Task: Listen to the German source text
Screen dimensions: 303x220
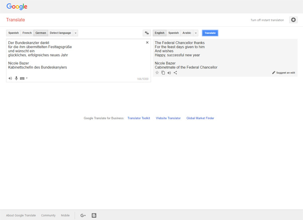Action: click(10, 78)
